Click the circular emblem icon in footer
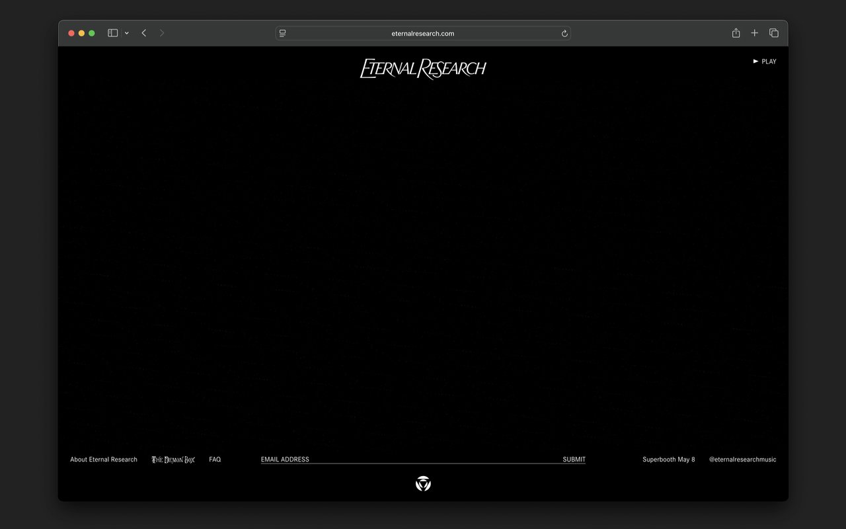846x529 pixels. point(423,484)
